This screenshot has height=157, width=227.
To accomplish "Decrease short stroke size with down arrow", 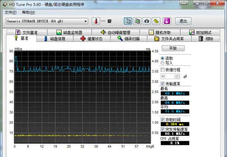I will click(x=177, y=77).
